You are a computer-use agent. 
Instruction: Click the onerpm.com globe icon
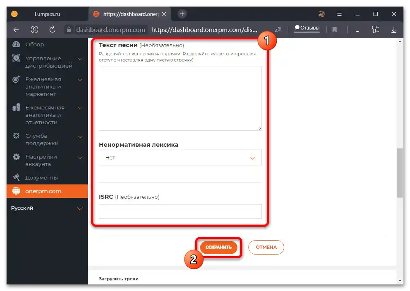16,191
